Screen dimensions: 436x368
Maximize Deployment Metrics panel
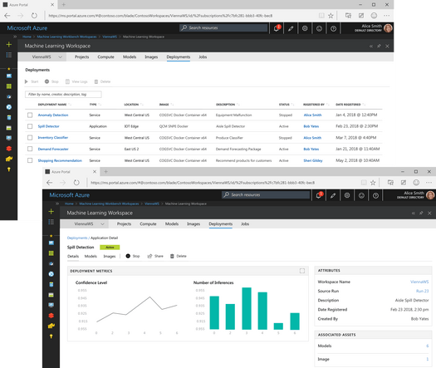pyautogui.click(x=302, y=271)
